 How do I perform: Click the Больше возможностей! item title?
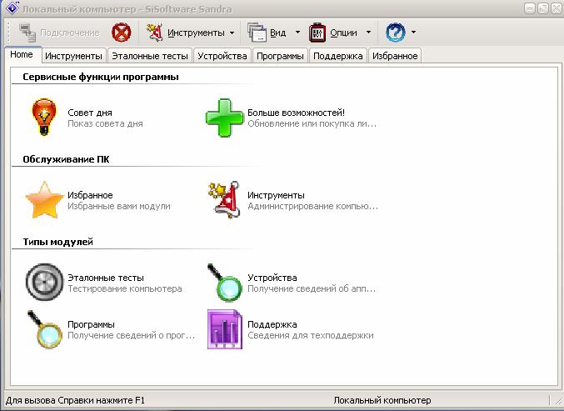tap(296, 113)
